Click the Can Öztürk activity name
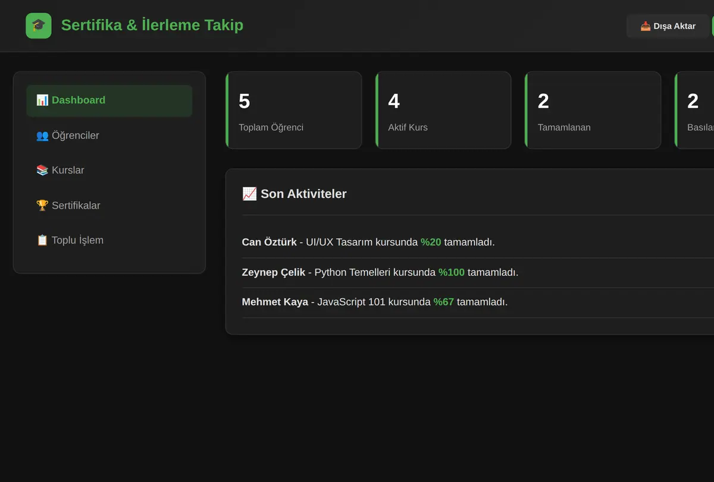This screenshot has width=714, height=482. 269,242
